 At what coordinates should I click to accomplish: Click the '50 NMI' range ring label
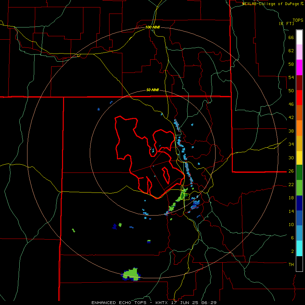tap(152, 90)
